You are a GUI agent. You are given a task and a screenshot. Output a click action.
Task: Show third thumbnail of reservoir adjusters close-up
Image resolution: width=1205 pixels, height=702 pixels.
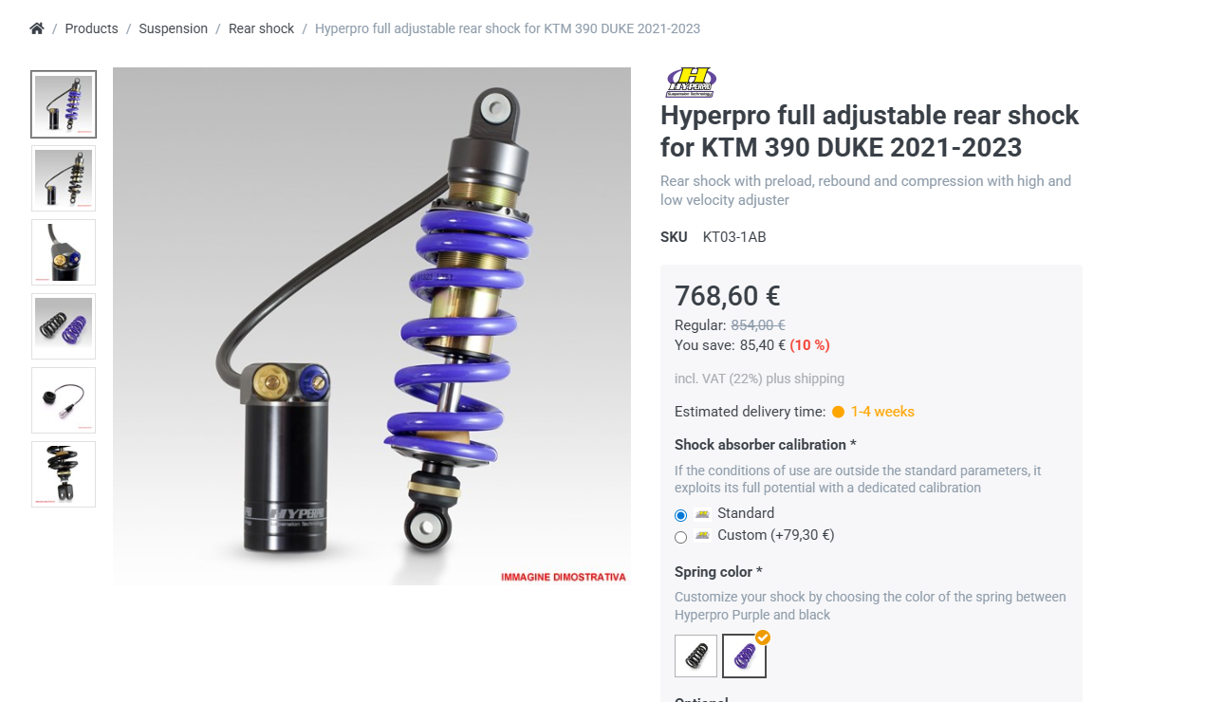pos(64,252)
